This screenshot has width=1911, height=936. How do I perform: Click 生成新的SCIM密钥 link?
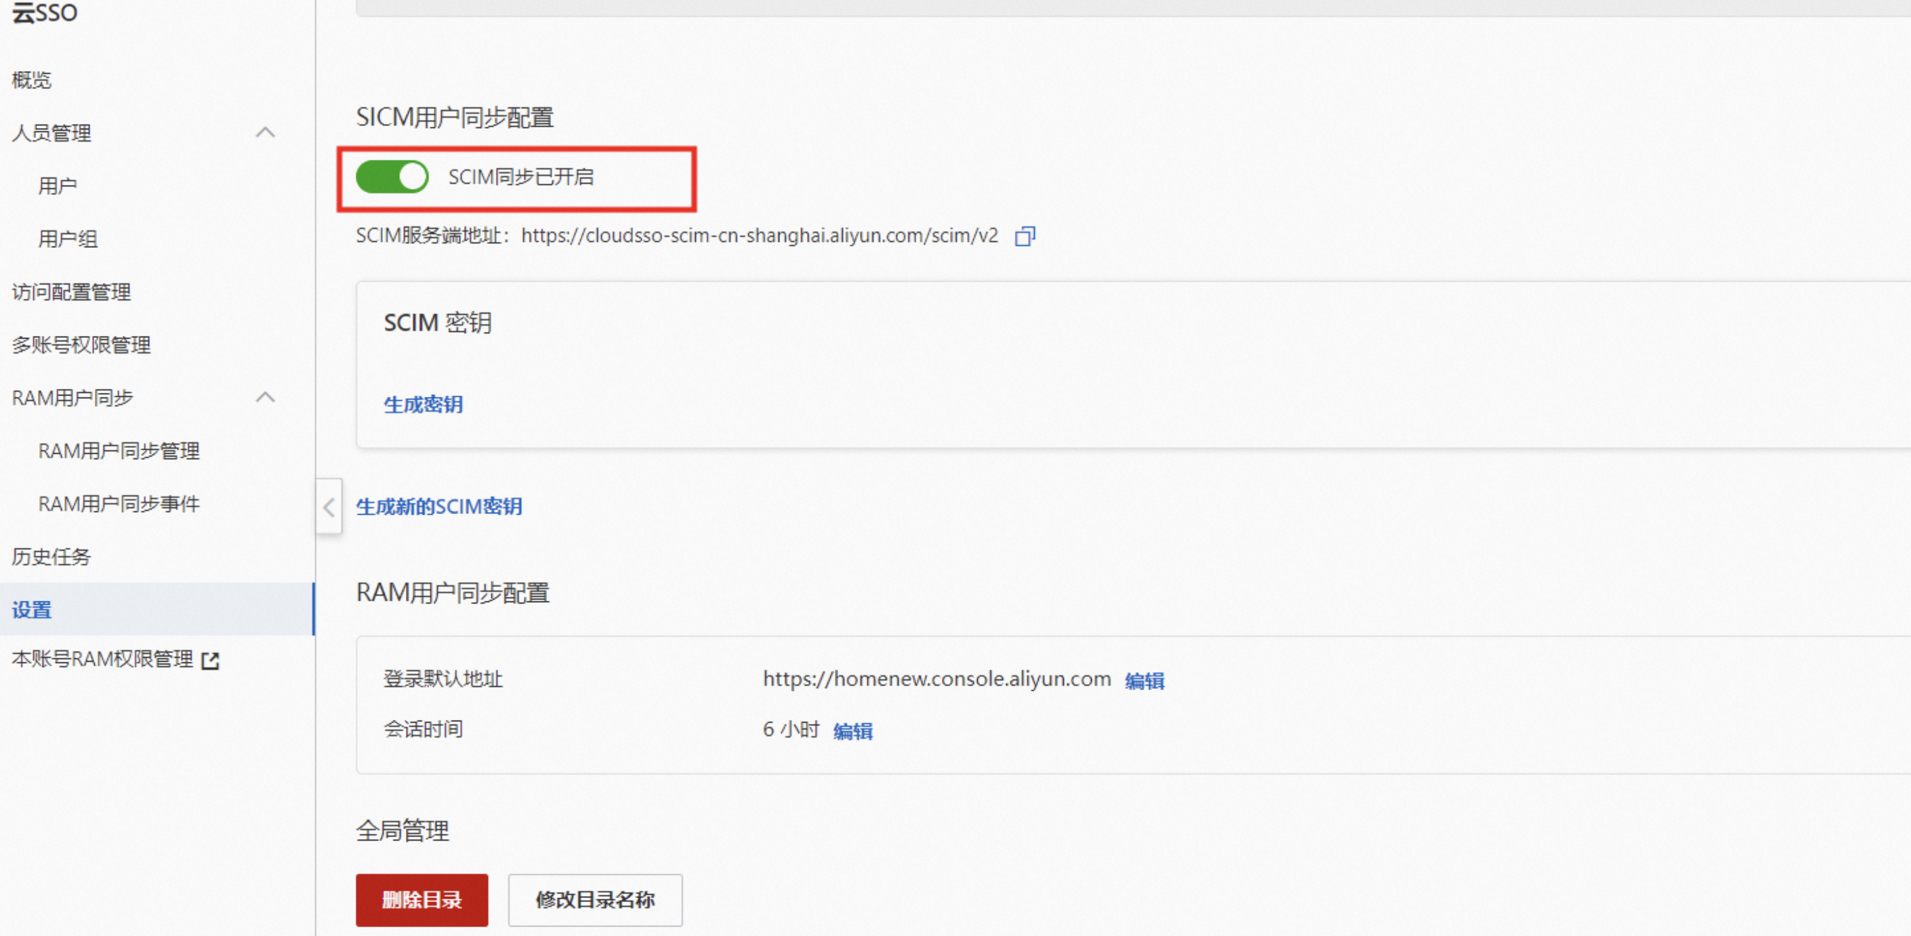coord(438,507)
